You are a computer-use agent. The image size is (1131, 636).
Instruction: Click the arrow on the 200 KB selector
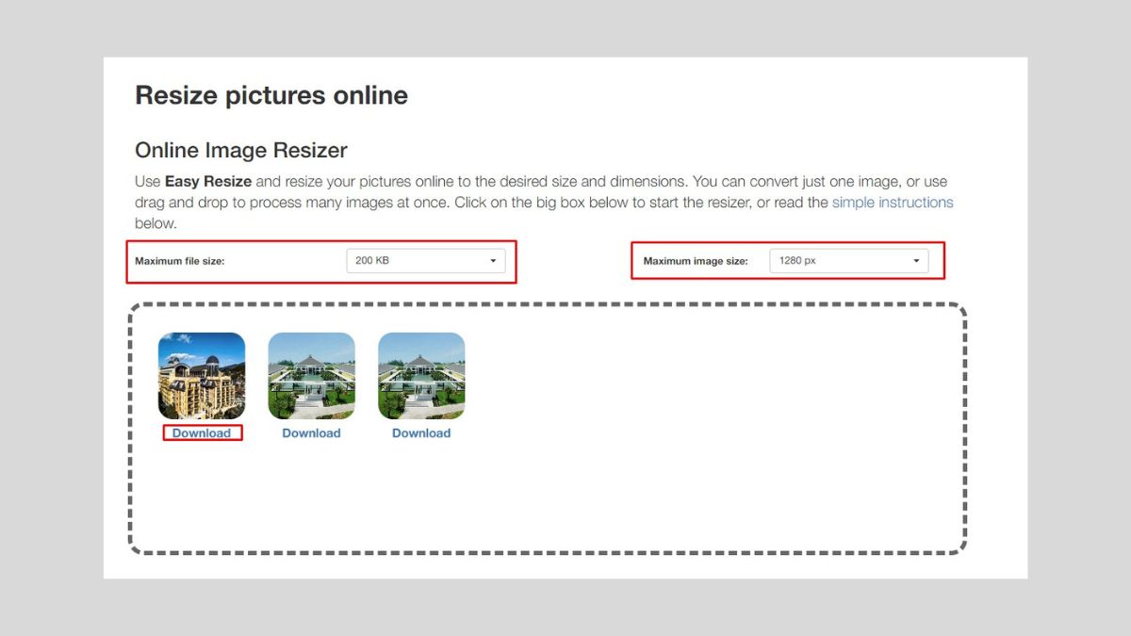click(x=493, y=261)
